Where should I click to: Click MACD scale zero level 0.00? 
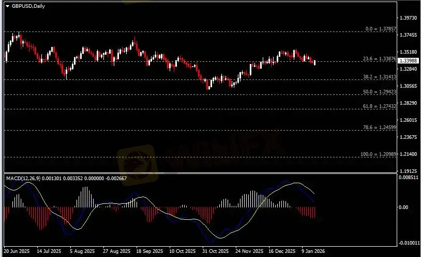pyautogui.click(x=403, y=207)
